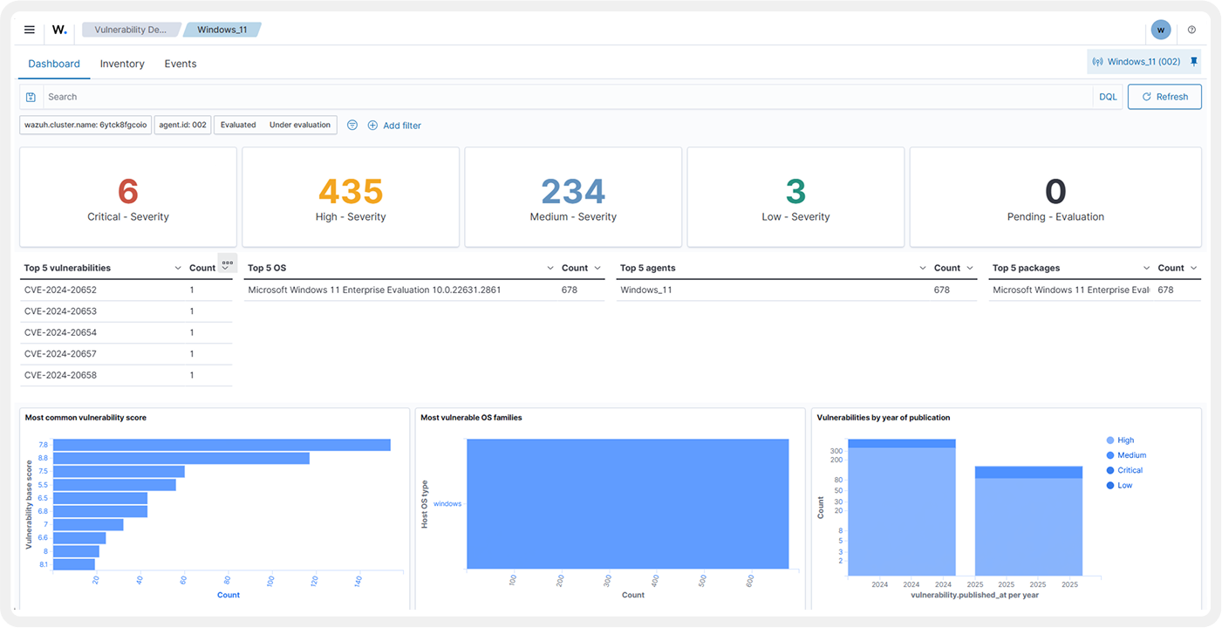Select the agent.id: 002 filter pill
Viewport: 1222px width, 628px height.
pos(182,125)
